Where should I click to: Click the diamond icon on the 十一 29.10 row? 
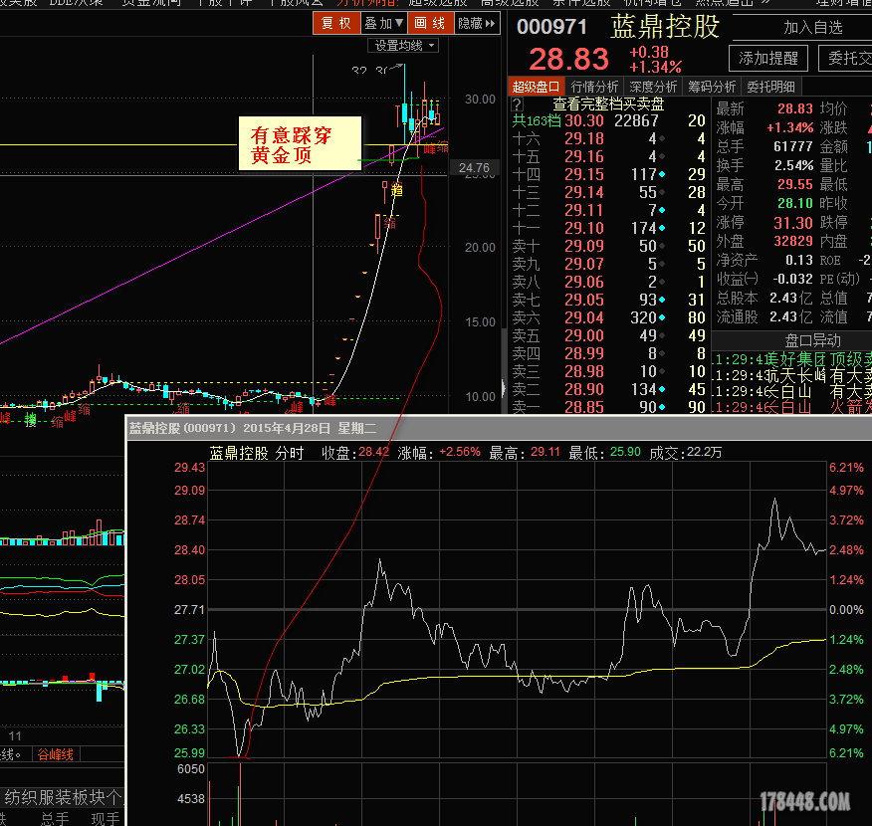(662, 229)
